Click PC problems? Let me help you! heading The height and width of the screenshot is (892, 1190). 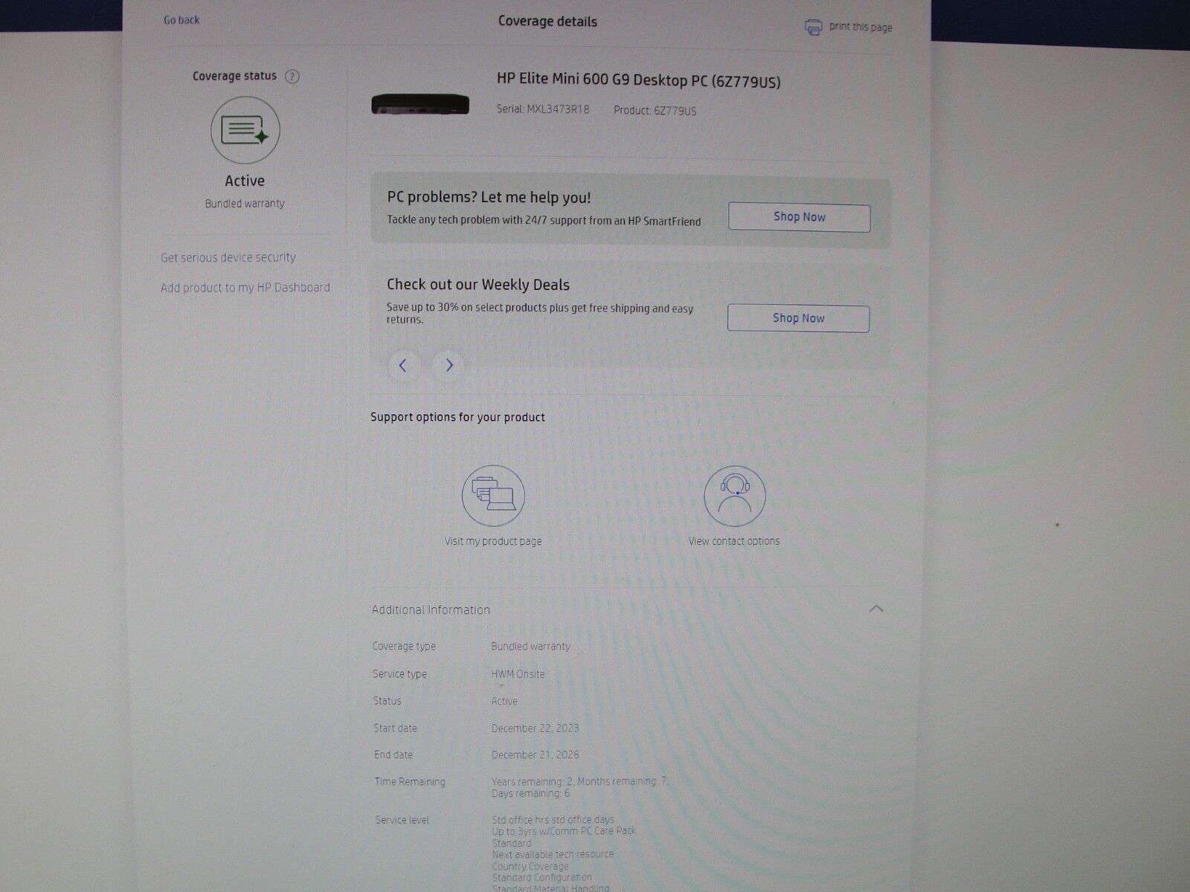[x=489, y=198]
